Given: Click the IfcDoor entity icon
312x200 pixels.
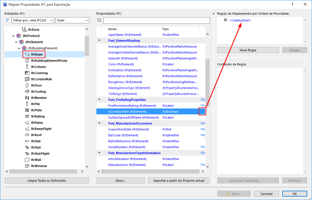Looking at the screenshot, I should click(x=27, y=85).
